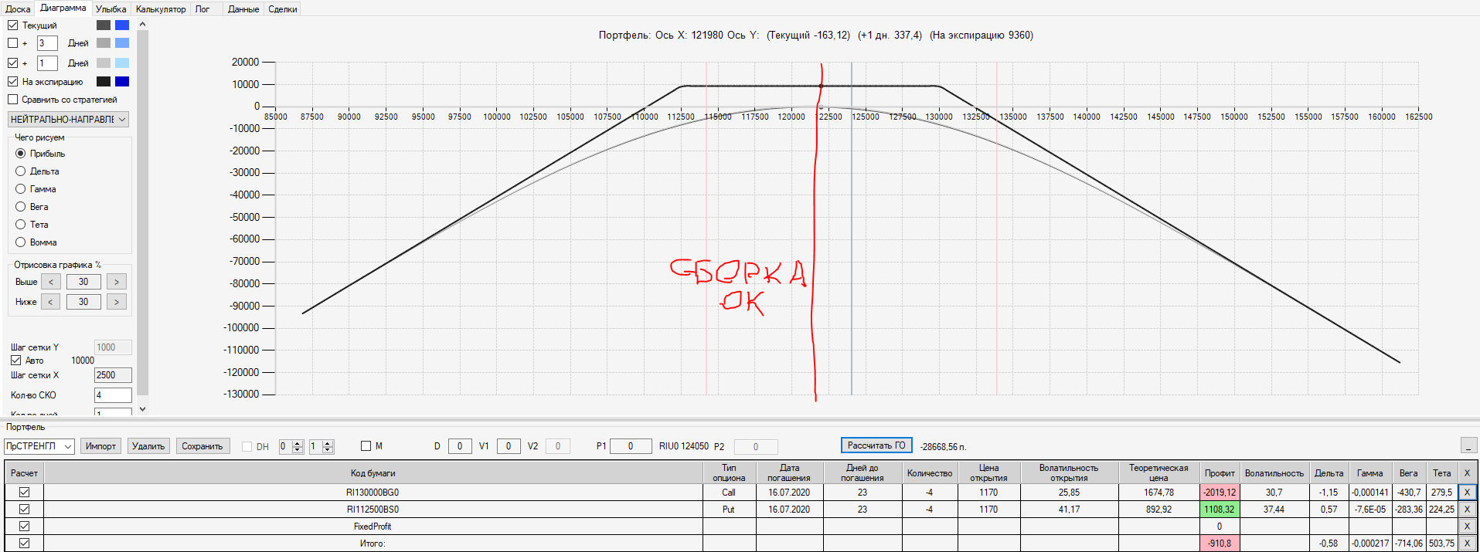Click the Сохранить button
Image resolution: width=1480 pixels, height=552 pixels.
(x=202, y=446)
